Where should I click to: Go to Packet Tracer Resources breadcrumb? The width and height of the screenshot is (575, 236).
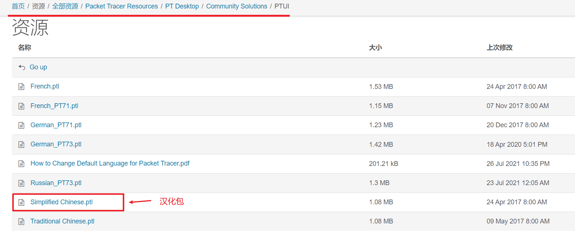pyautogui.click(x=122, y=6)
